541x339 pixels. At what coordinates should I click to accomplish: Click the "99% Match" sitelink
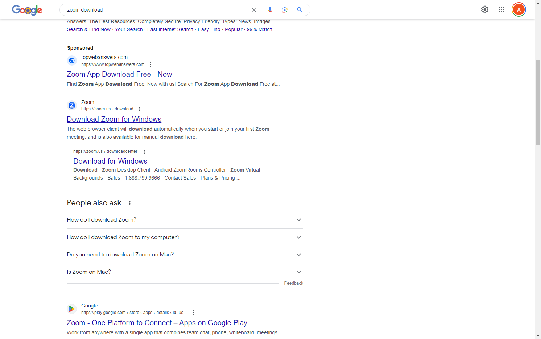[x=260, y=29]
